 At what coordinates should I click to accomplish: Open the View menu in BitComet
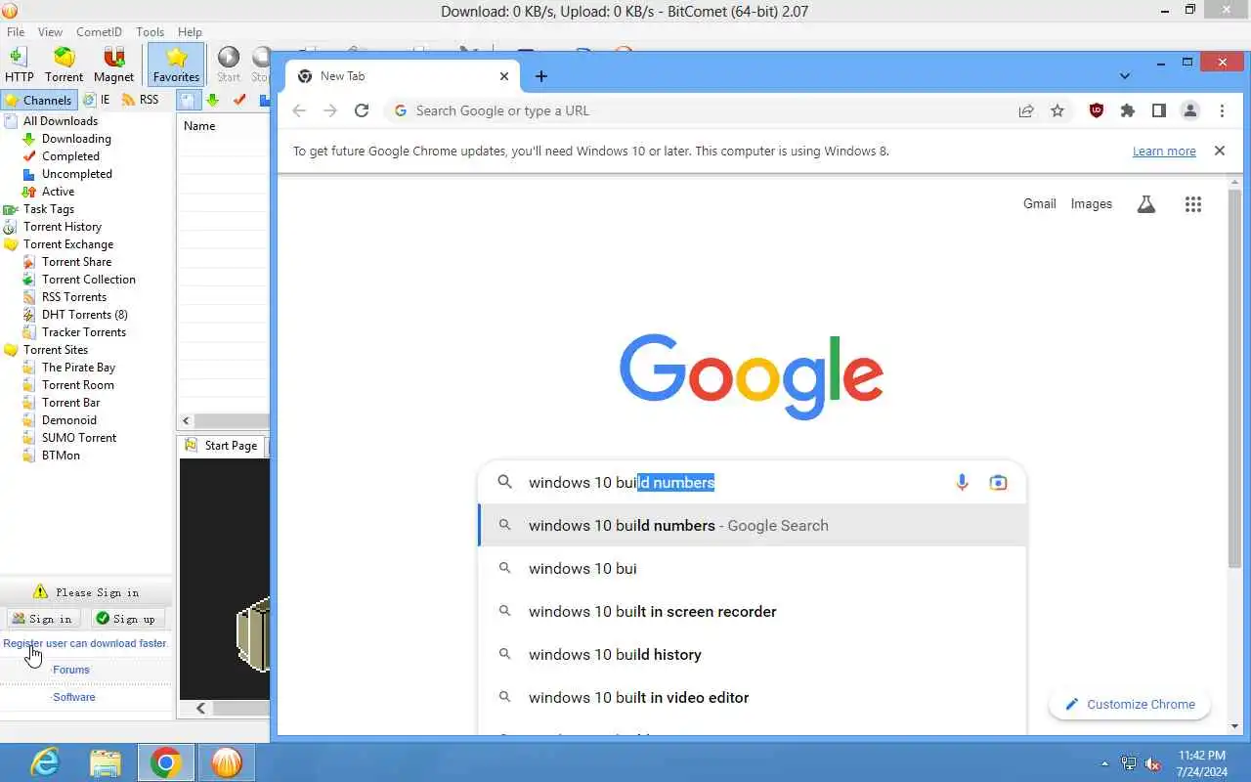(x=50, y=32)
